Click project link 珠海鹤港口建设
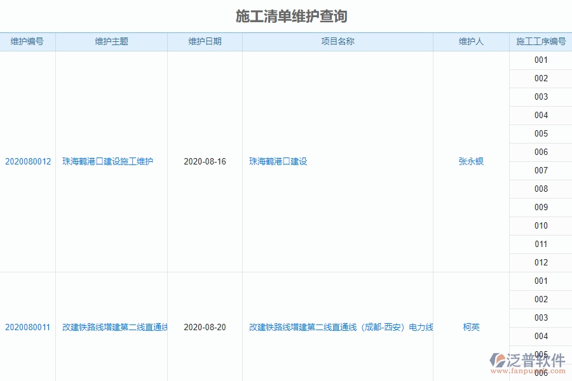Viewport: 572px width, 381px height. [277, 161]
